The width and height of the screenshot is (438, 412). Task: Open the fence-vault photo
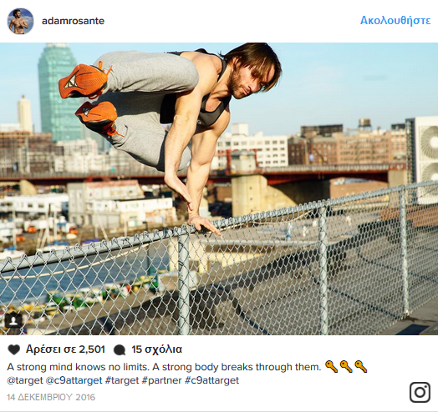[x=219, y=188]
